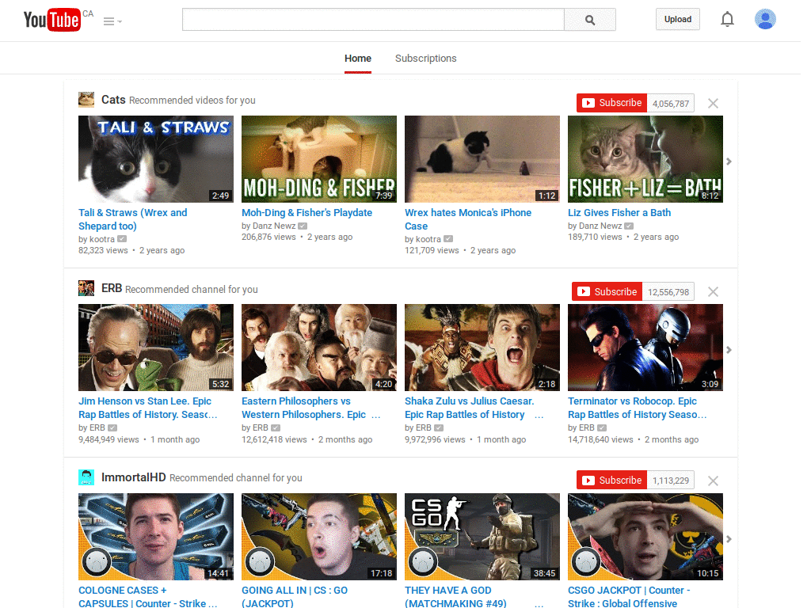Open the ERB channel avatar icon
This screenshot has width=811, height=608.
86,288
